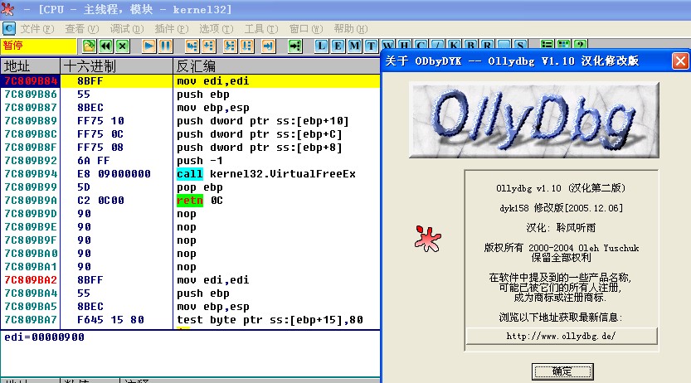The height and width of the screenshot is (383, 691).
Task: Click 'test byte ptr ss:[ebp+15],80' instruction
Action: click(270, 320)
